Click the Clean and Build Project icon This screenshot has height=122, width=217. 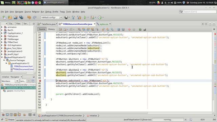(79, 17)
